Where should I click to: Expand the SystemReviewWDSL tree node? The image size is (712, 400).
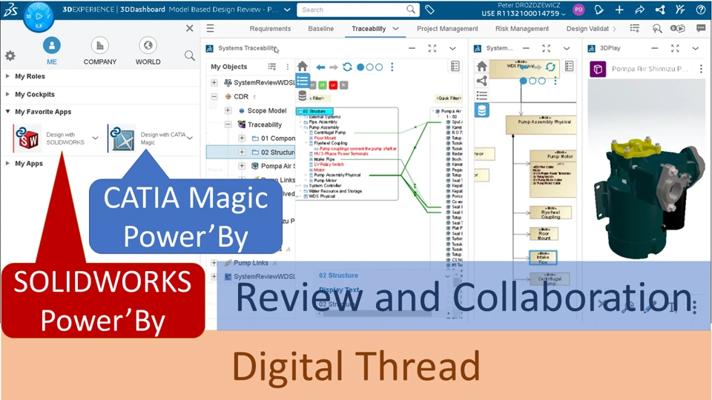(x=214, y=82)
